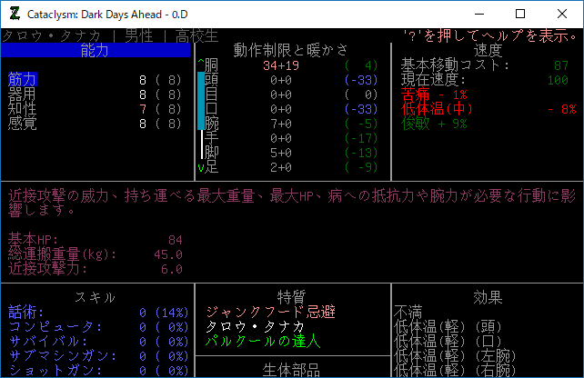Screen dimensions: 584x378
Task: Select the highlighted 能力 section header
Action: 95,50
